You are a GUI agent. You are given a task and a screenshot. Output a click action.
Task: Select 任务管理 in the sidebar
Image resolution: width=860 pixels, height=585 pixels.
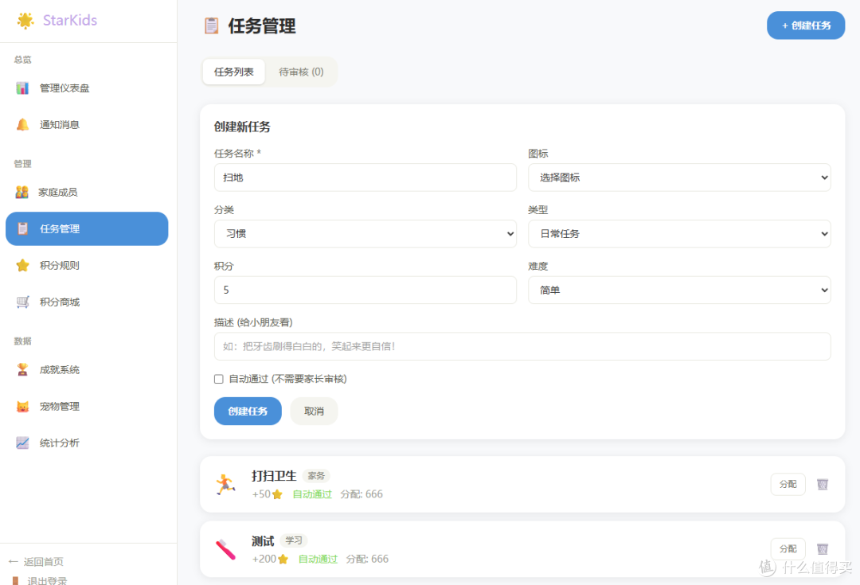(87, 228)
